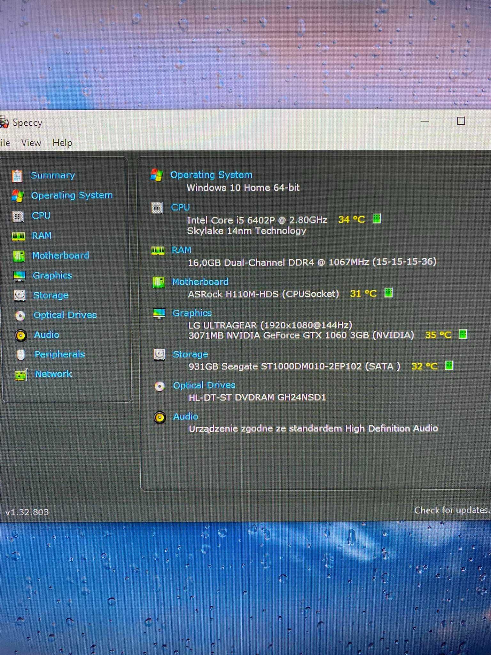The height and width of the screenshot is (655, 491).
Task: Click the CPU heading link in summary
Action: click(180, 207)
